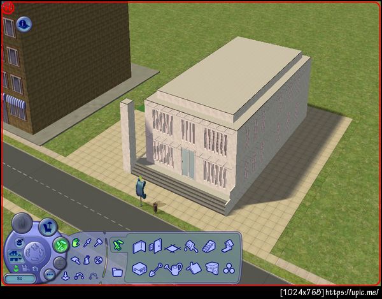382x299 pixels.
Task: Open the Walls build category
Action: pos(139,247)
